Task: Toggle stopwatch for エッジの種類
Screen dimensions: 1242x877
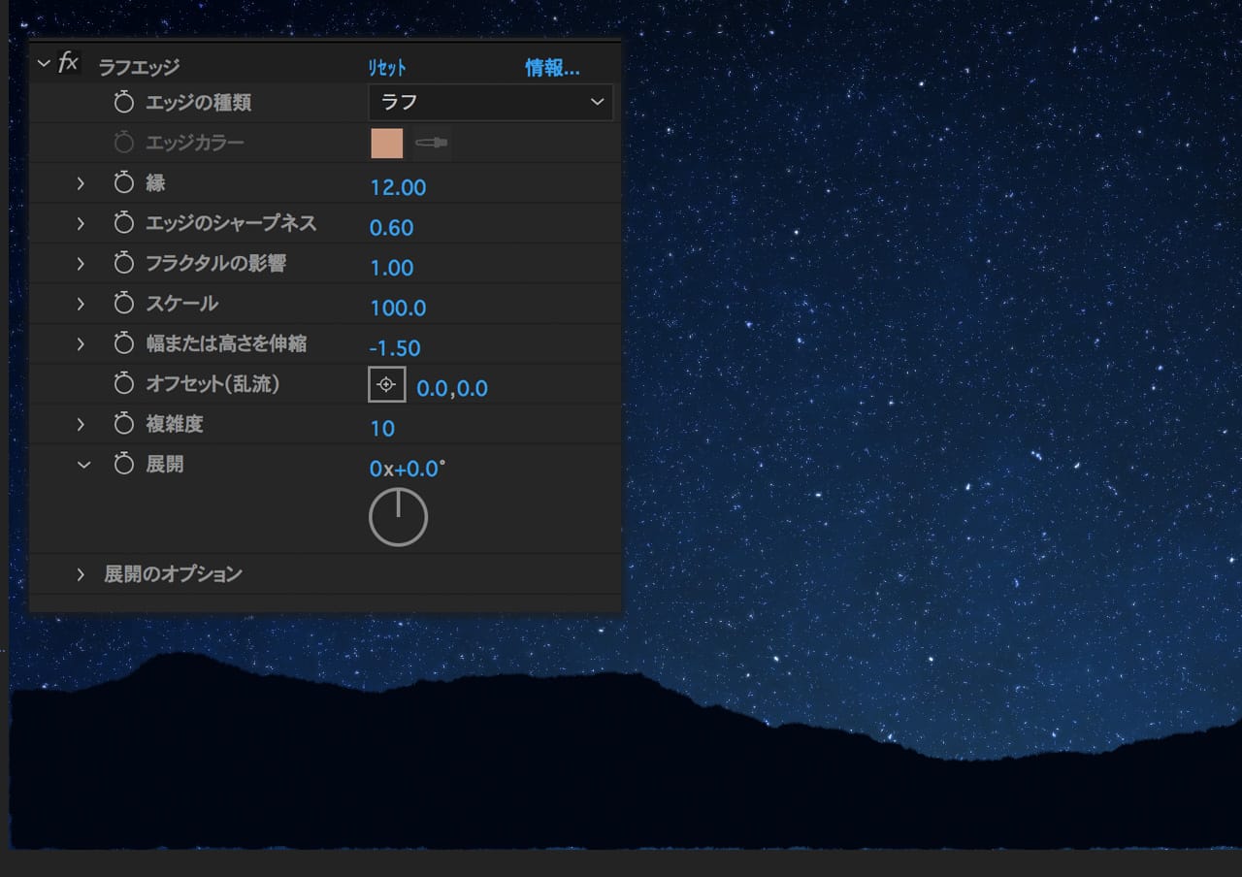Action: 123,103
